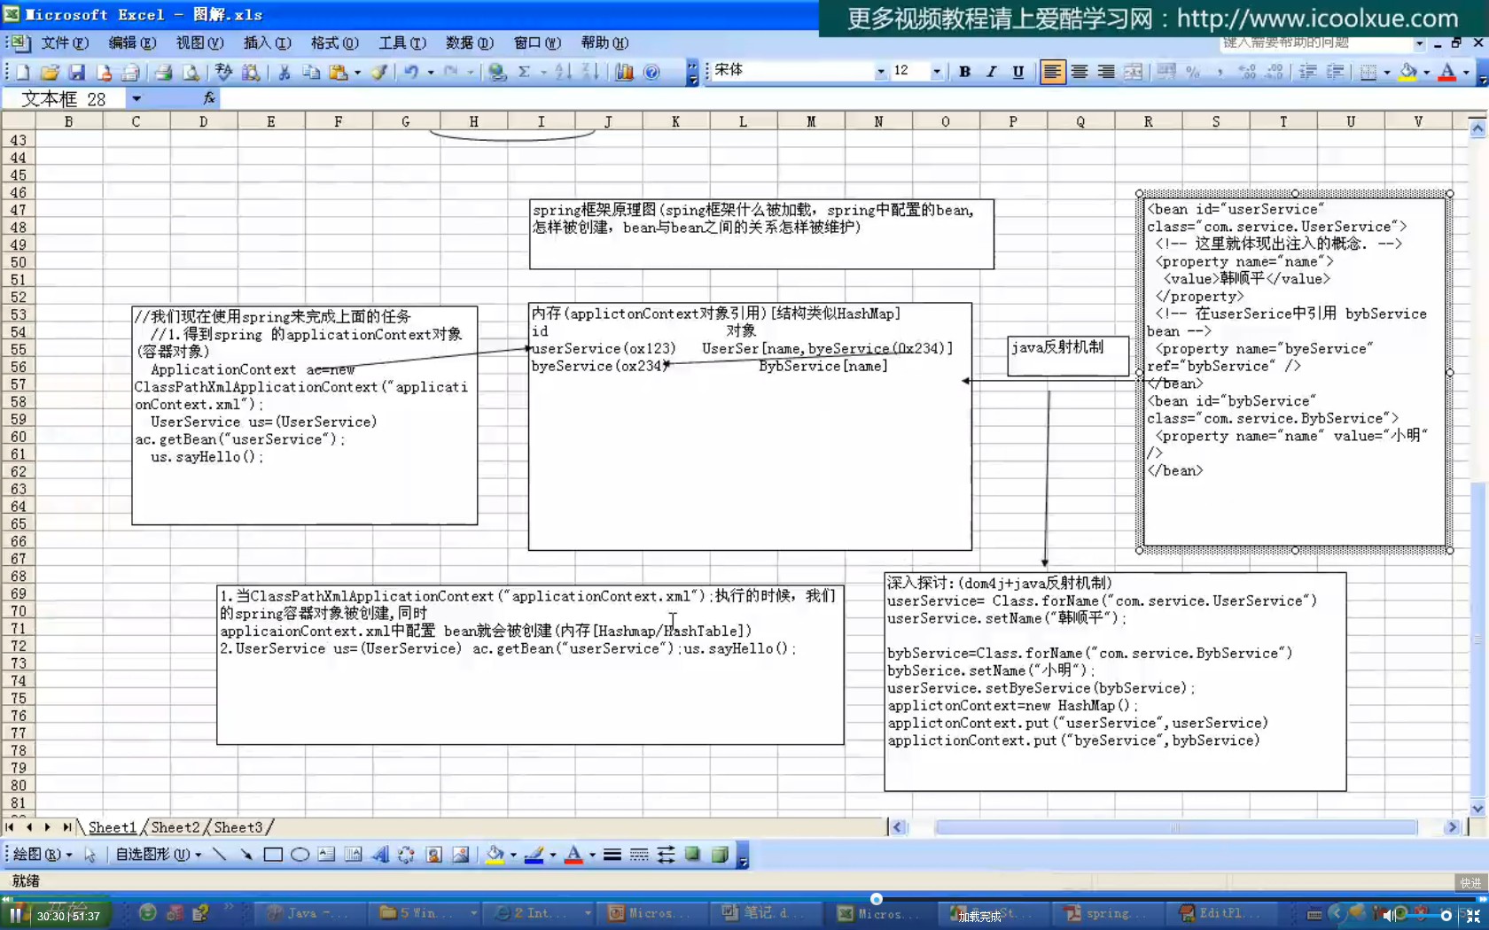Viewport: 1489px width, 930px height.
Task: Copy the selection
Action: 311,73
